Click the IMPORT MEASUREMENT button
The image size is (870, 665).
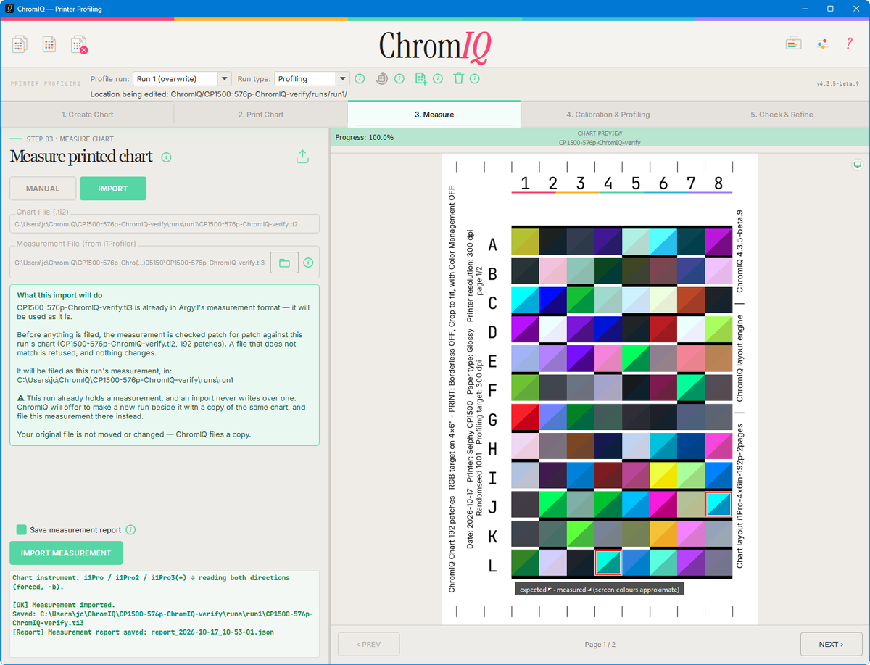[x=66, y=553]
